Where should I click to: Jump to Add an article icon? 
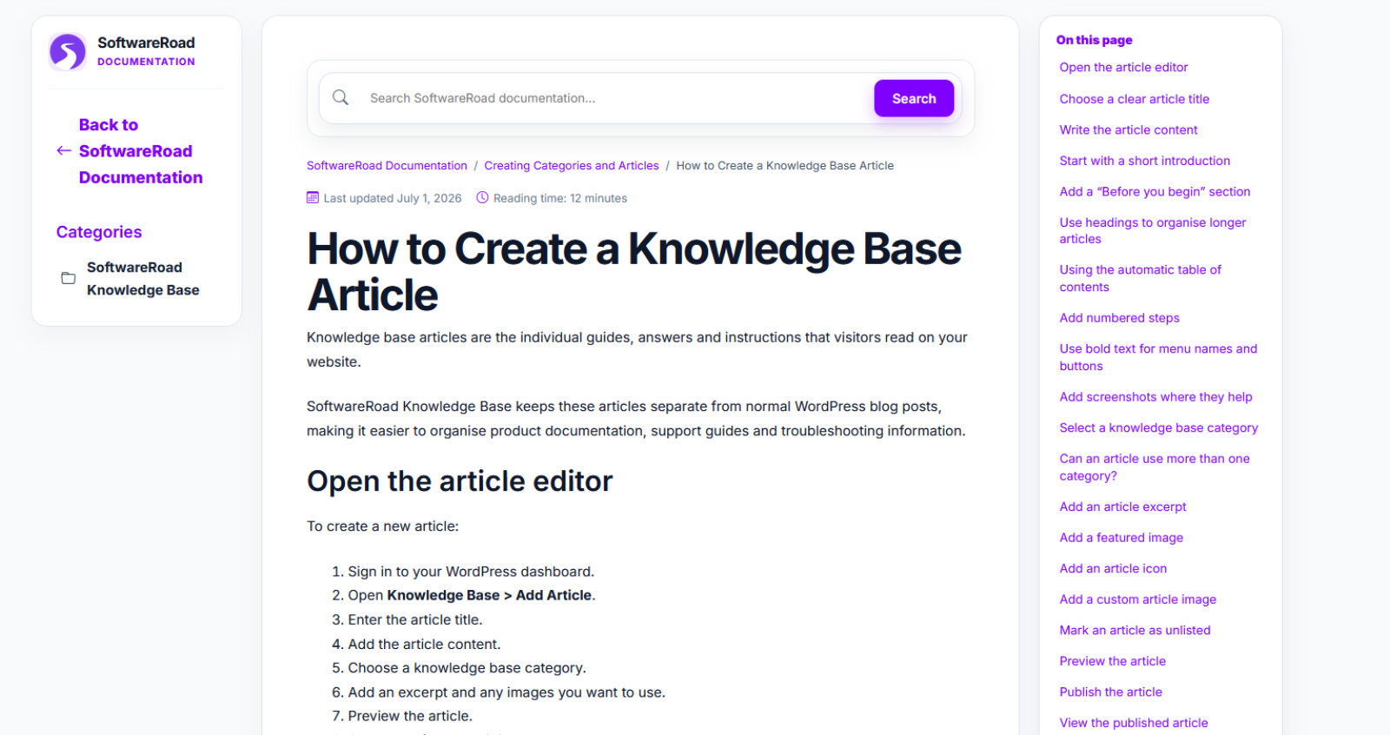click(x=1113, y=568)
